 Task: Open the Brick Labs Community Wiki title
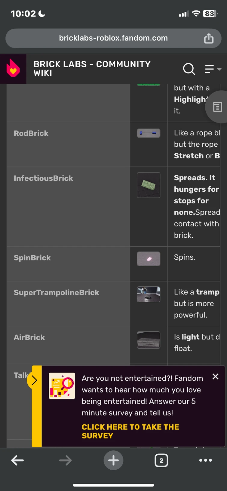(92, 69)
